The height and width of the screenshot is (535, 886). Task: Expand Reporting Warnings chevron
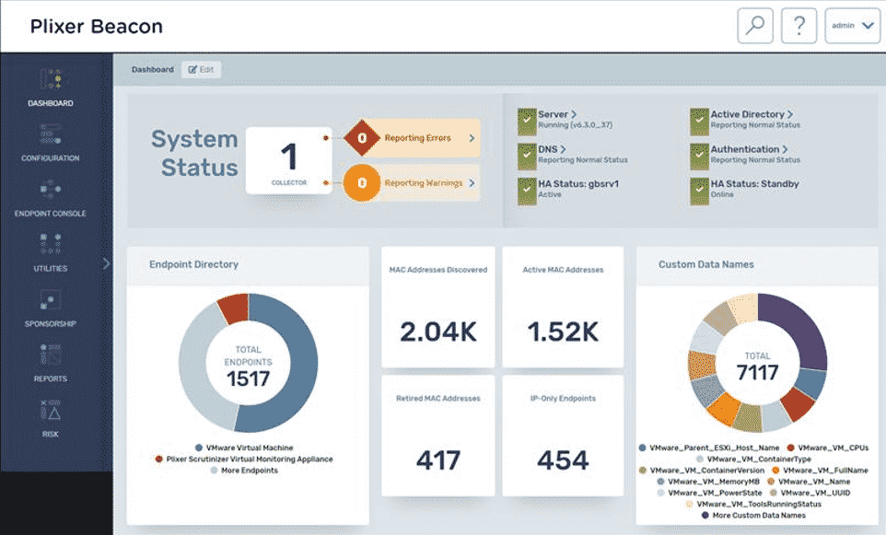[x=472, y=183]
